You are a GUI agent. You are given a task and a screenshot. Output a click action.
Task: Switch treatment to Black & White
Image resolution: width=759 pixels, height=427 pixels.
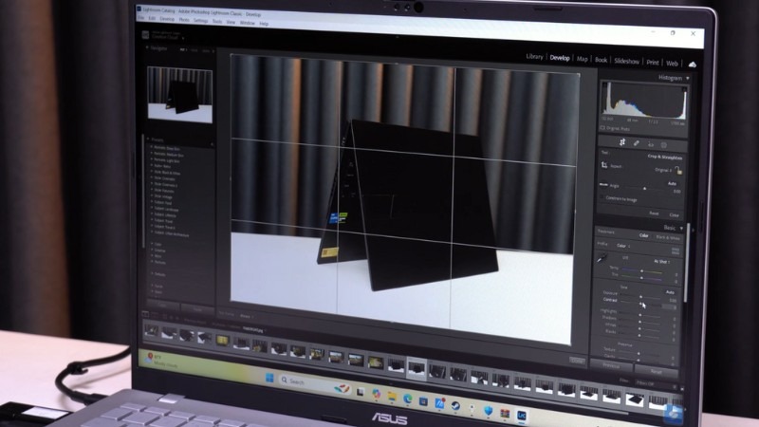[668, 237]
